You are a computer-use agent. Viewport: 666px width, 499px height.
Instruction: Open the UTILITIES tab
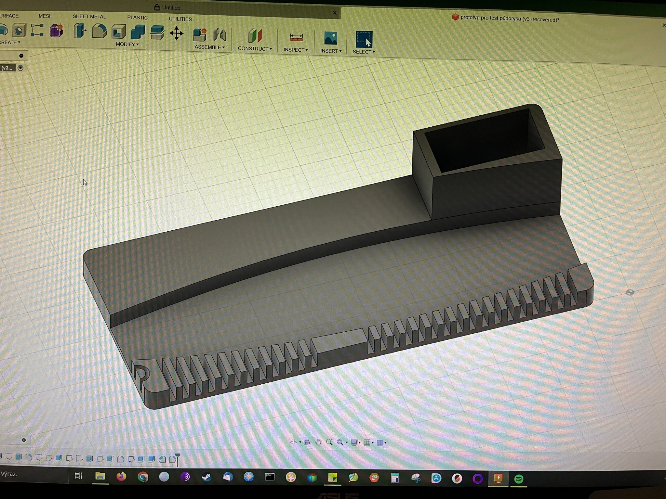(180, 19)
